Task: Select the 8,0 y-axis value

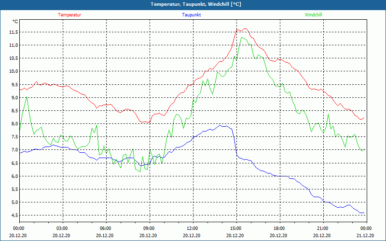Action: 14,124
